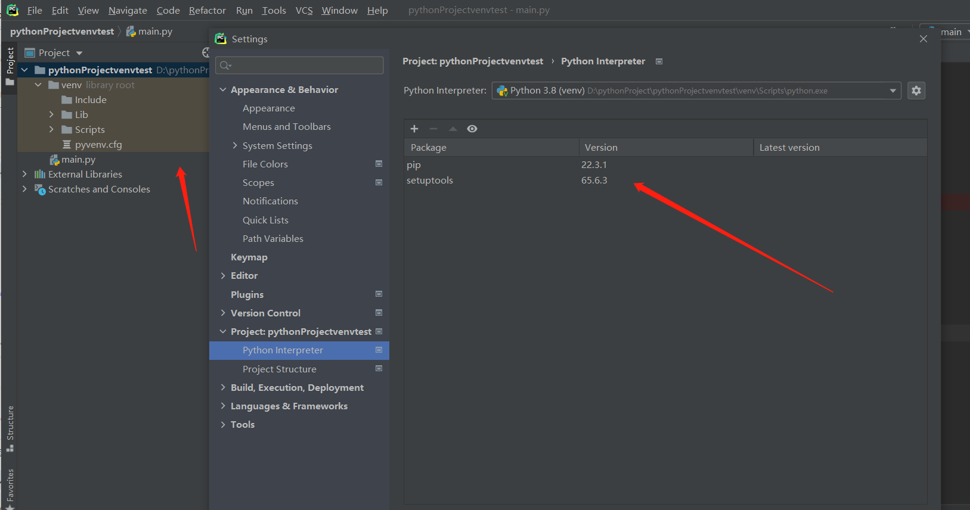The image size is (970, 510).
Task: Expand the Tools settings section
Action: click(223, 424)
